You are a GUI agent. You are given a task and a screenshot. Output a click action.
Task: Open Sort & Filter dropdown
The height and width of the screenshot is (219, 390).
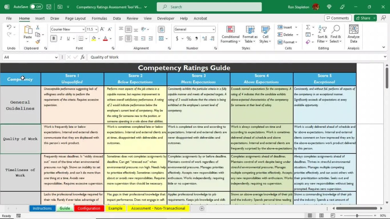(323, 34)
